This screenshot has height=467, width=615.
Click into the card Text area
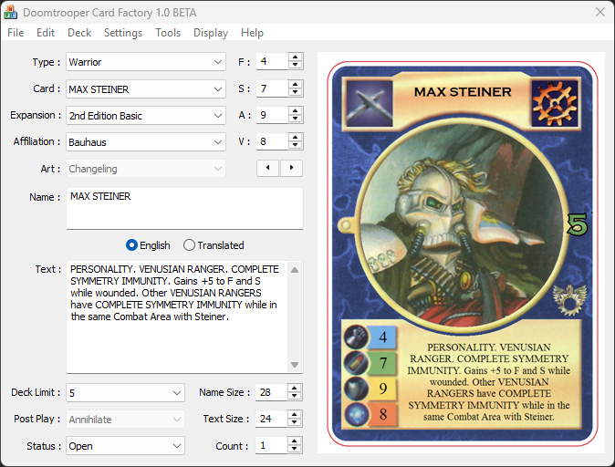coord(177,317)
